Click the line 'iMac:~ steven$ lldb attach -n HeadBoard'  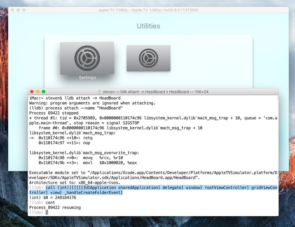pos(75,98)
